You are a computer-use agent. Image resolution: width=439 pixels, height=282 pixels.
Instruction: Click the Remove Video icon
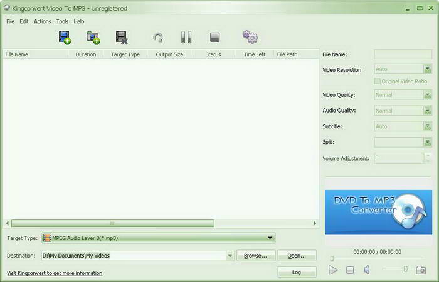[122, 38]
